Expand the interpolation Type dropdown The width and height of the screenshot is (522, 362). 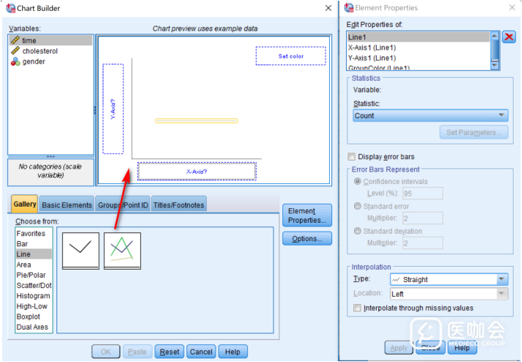[x=448, y=279]
